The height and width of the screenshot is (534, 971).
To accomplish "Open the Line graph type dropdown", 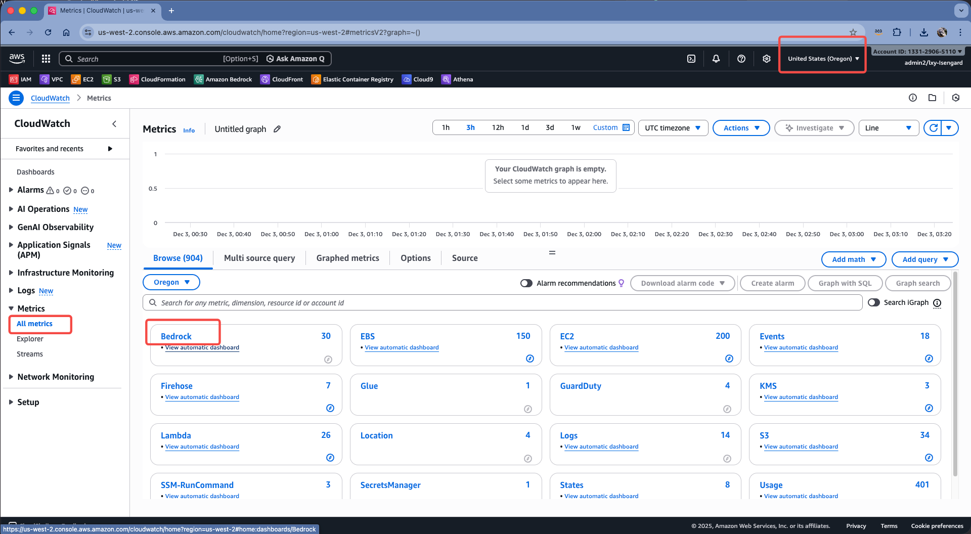I will point(888,128).
